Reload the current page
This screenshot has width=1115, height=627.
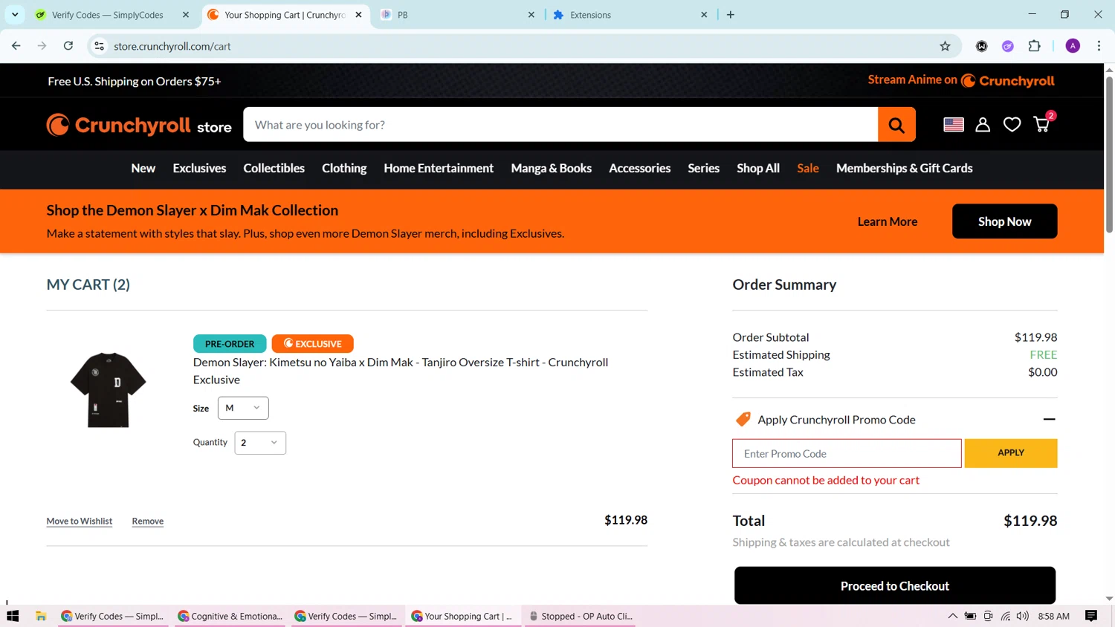68,46
